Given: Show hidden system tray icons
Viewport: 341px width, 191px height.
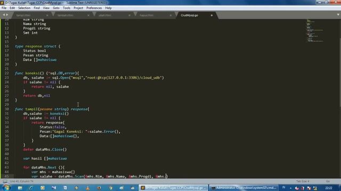Looking at the screenshot, I should pos(291,188).
